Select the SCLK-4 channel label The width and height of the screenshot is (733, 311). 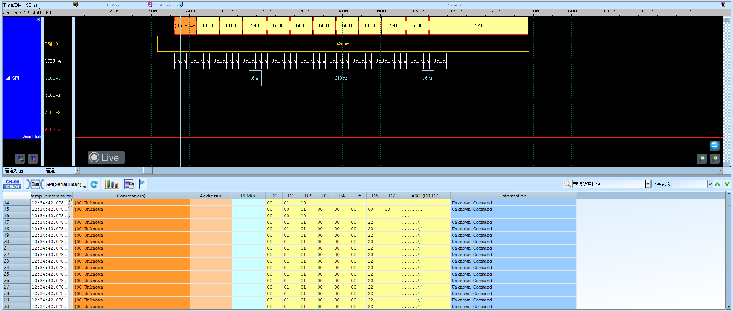click(x=53, y=61)
